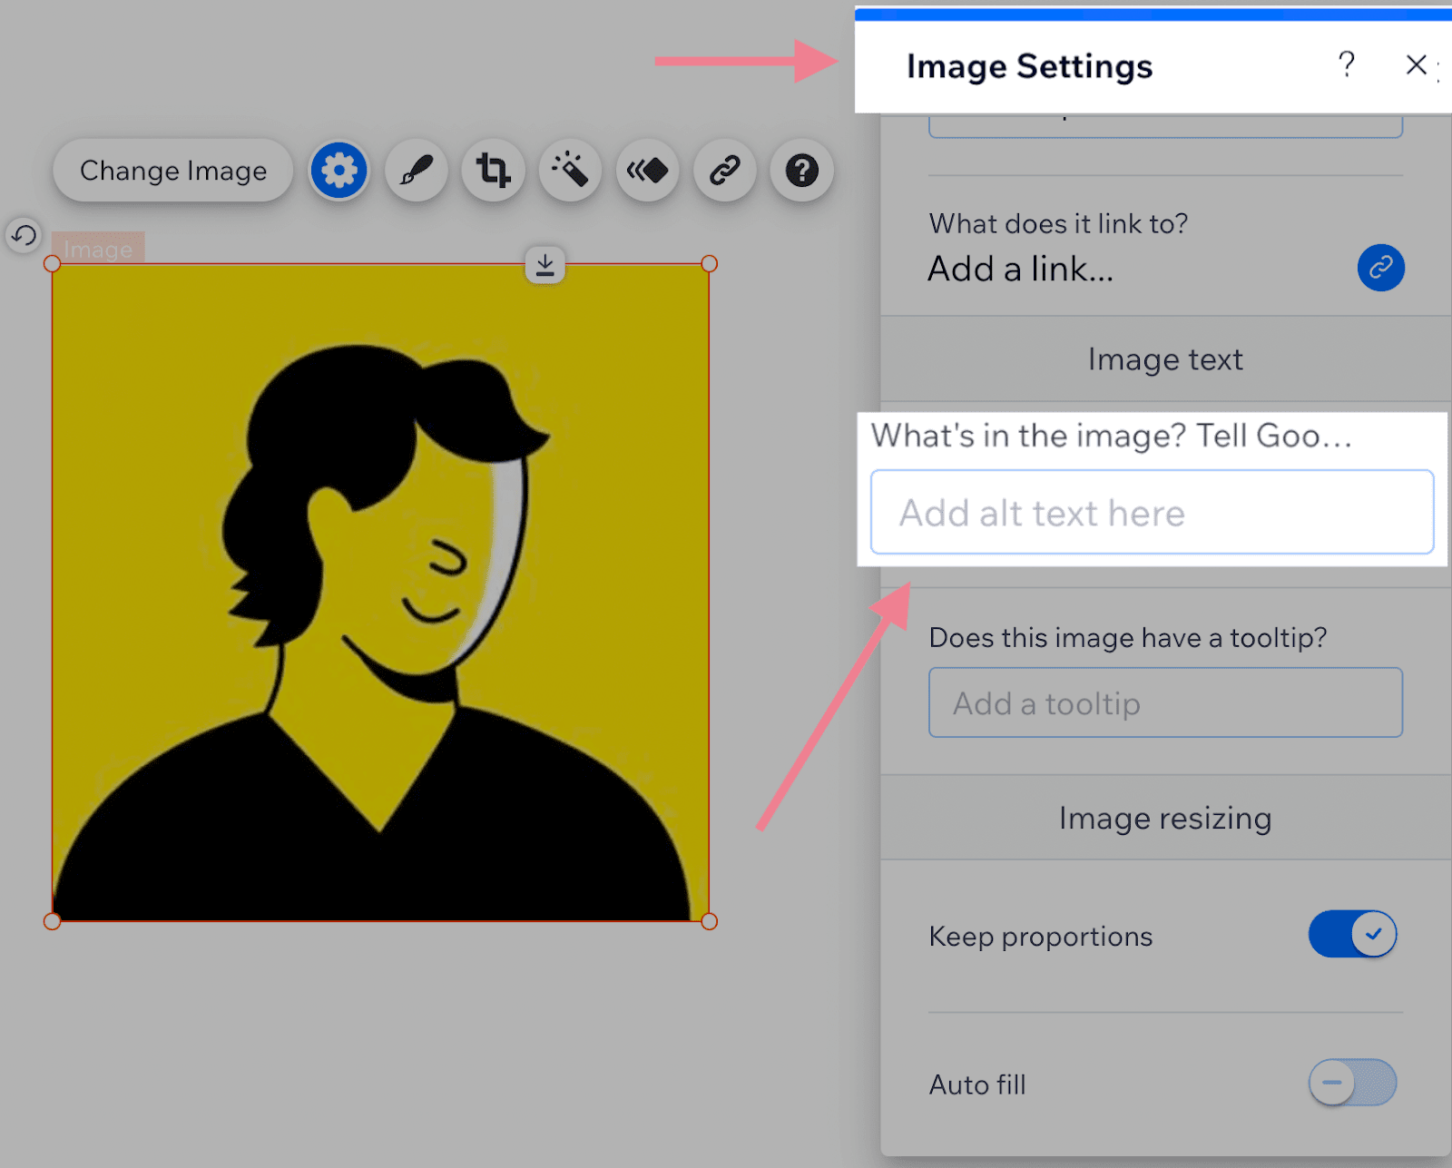Select the blue Settings gear icon
The image size is (1452, 1168).
pos(338,170)
